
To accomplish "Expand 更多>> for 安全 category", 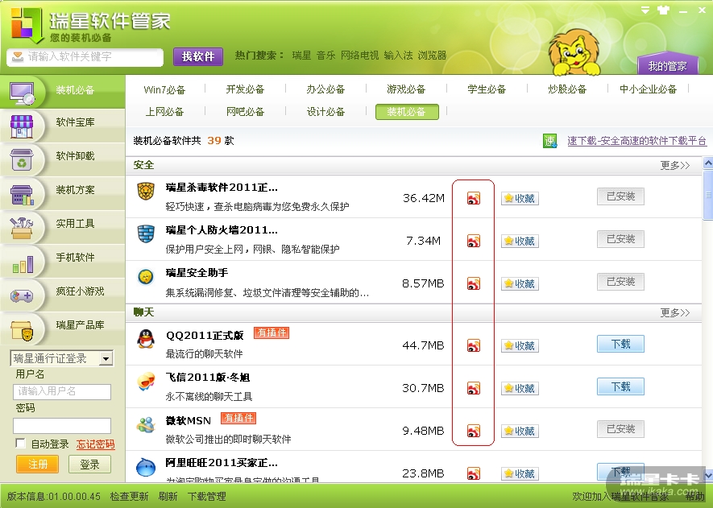I will click(x=675, y=165).
